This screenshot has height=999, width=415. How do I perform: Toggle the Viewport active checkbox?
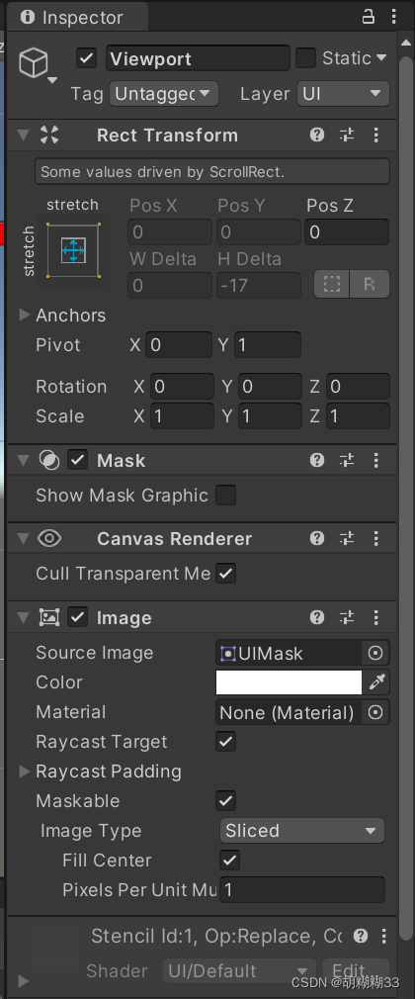[87, 58]
